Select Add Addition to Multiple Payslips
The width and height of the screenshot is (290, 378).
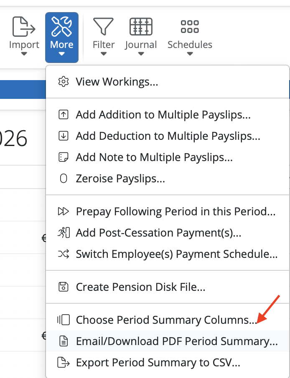(x=163, y=115)
